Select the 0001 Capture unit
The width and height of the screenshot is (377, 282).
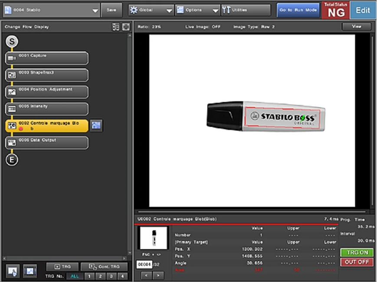47,58
